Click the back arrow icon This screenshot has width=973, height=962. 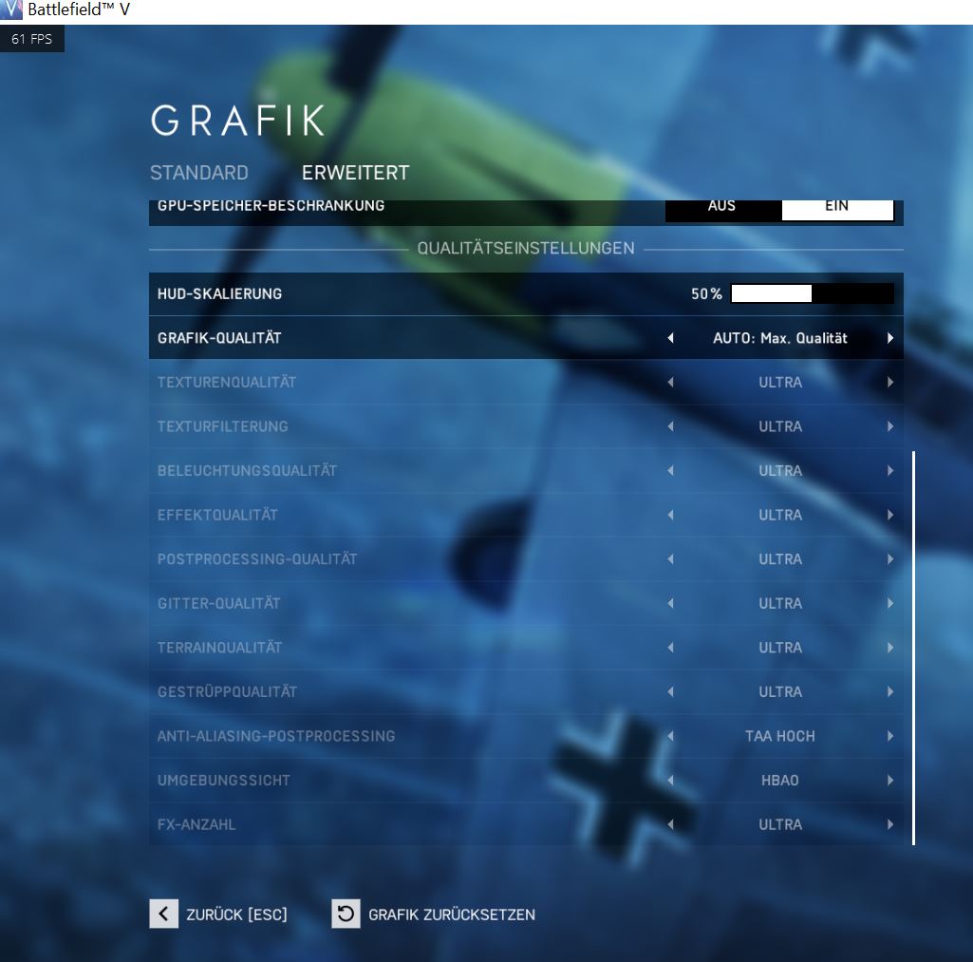pyautogui.click(x=164, y=914)
